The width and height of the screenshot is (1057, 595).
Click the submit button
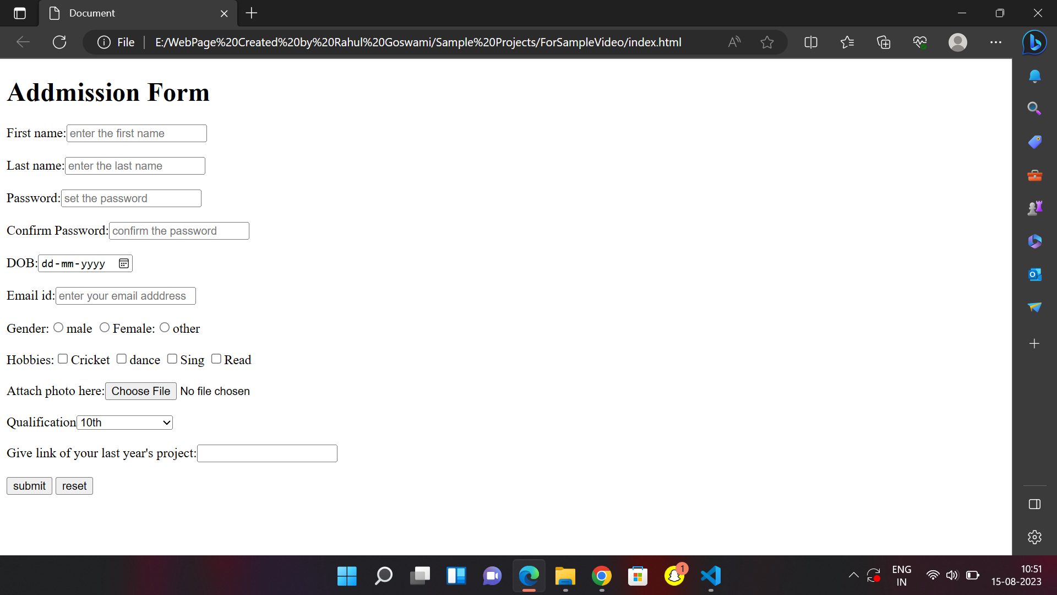(x=29, y=485)
